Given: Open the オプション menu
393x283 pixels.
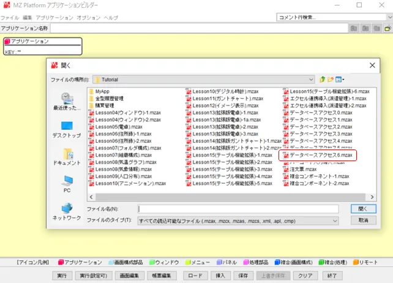Looking at the screenshot, I should coord(88,18).
